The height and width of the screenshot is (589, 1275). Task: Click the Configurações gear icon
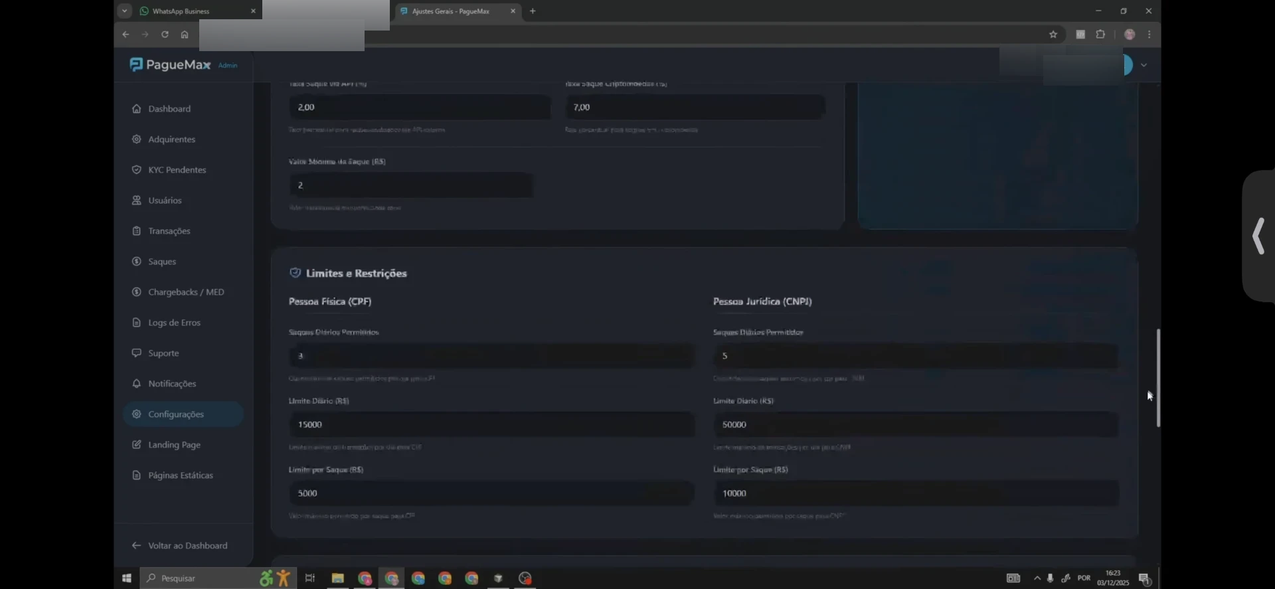(136, 414)
